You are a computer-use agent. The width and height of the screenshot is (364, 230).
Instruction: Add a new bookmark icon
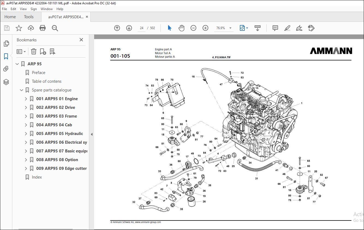pyautogui.click(x=43, y=51)
